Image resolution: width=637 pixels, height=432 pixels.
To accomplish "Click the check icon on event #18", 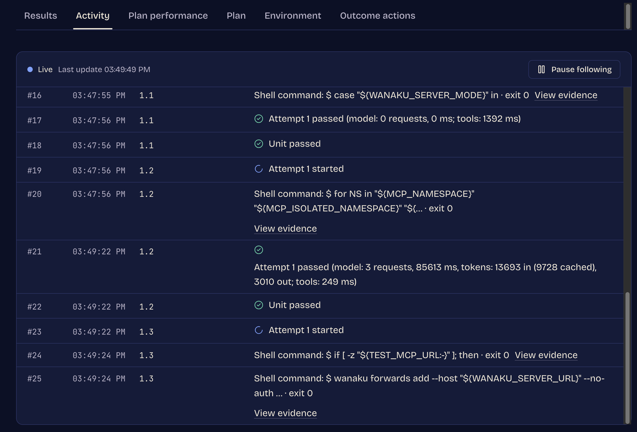I will (x=258, y=144).
